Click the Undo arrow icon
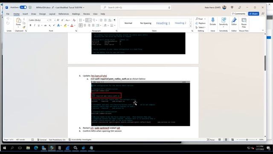This screenshot has width=273, height=154. pos(8,19)
